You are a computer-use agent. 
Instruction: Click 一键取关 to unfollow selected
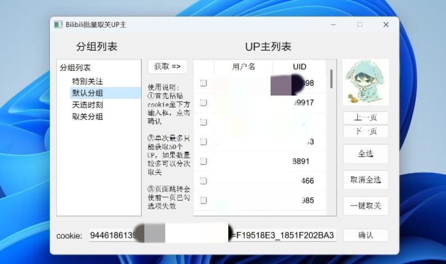(x=366, y=206)
